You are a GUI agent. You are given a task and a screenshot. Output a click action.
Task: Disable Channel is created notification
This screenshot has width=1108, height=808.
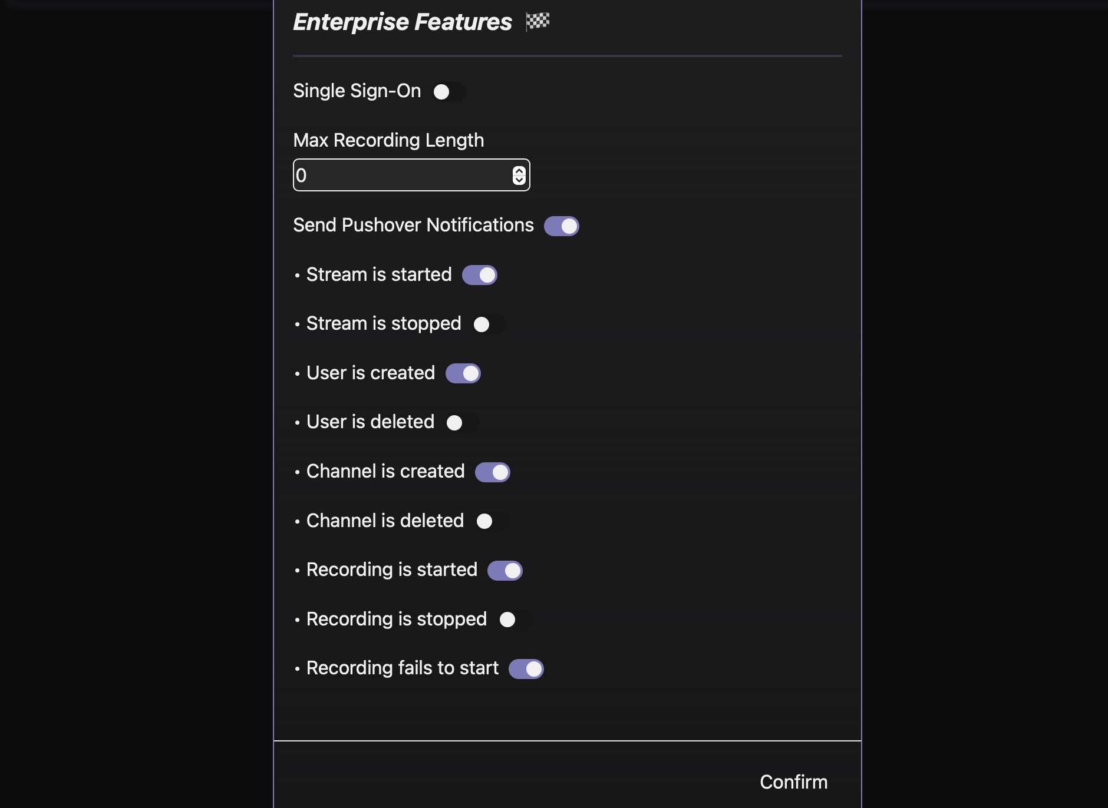click(492, 472)
